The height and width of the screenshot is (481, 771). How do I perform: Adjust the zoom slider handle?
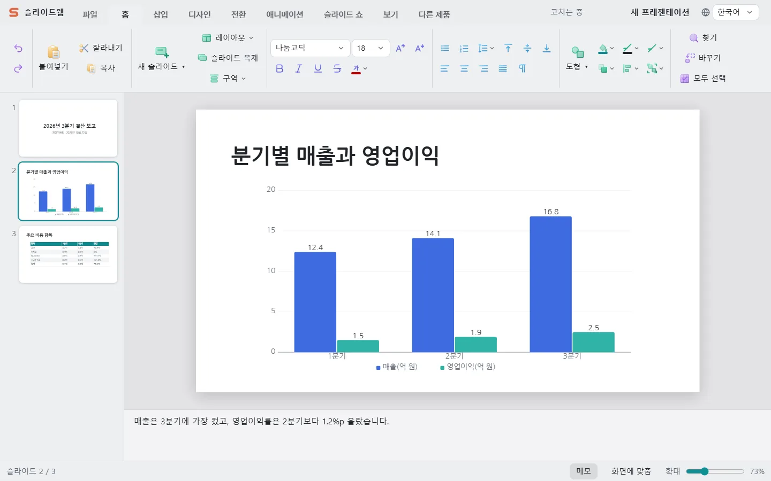[705, 471]
